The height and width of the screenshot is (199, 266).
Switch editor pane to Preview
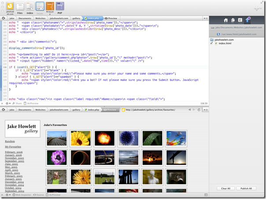tap(111, 18)
